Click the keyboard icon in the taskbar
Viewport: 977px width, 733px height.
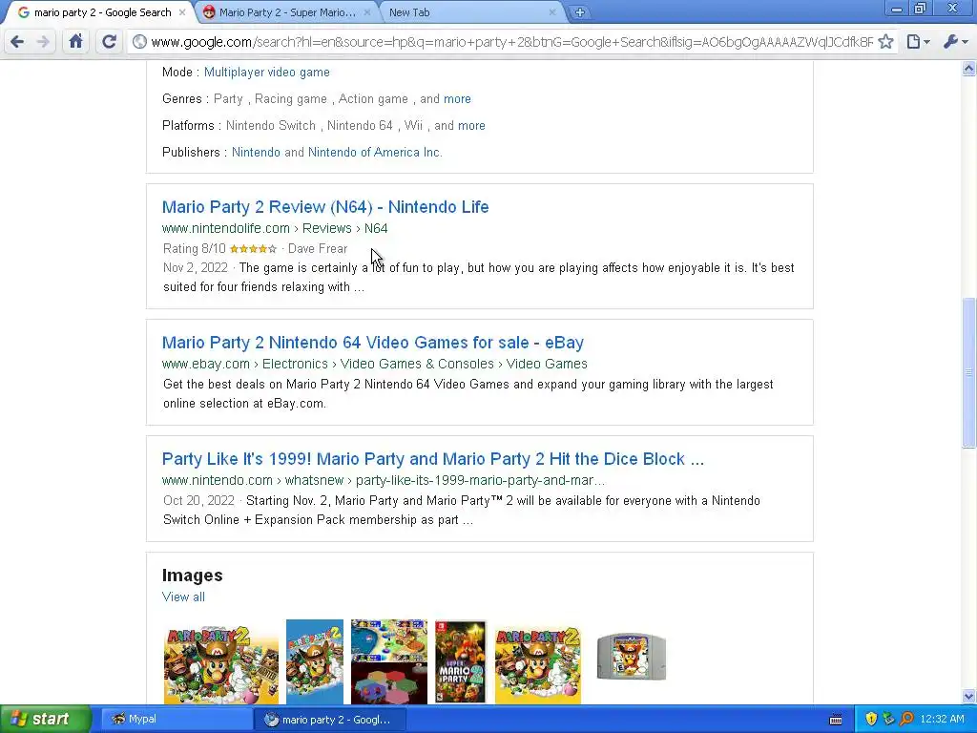836,720
